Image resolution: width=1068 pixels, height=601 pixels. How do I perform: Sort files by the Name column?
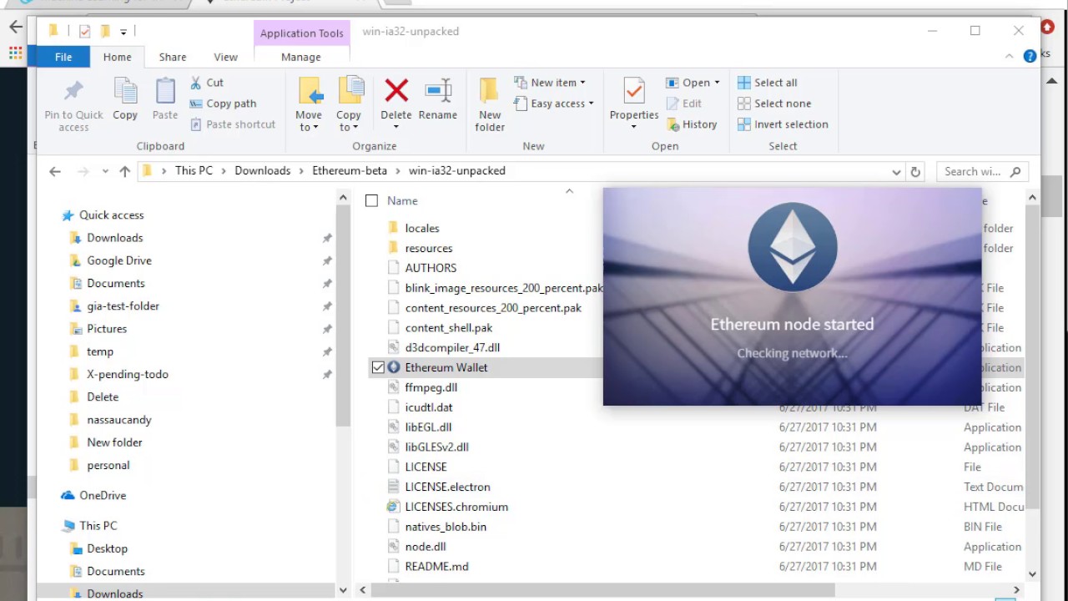[x=402, y=201]
